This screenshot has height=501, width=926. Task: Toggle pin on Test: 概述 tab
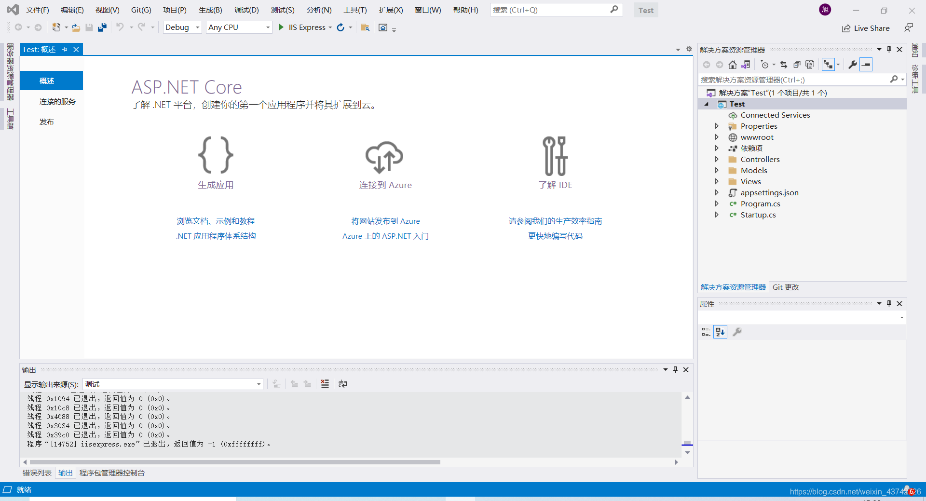click(x=65, y=50)
